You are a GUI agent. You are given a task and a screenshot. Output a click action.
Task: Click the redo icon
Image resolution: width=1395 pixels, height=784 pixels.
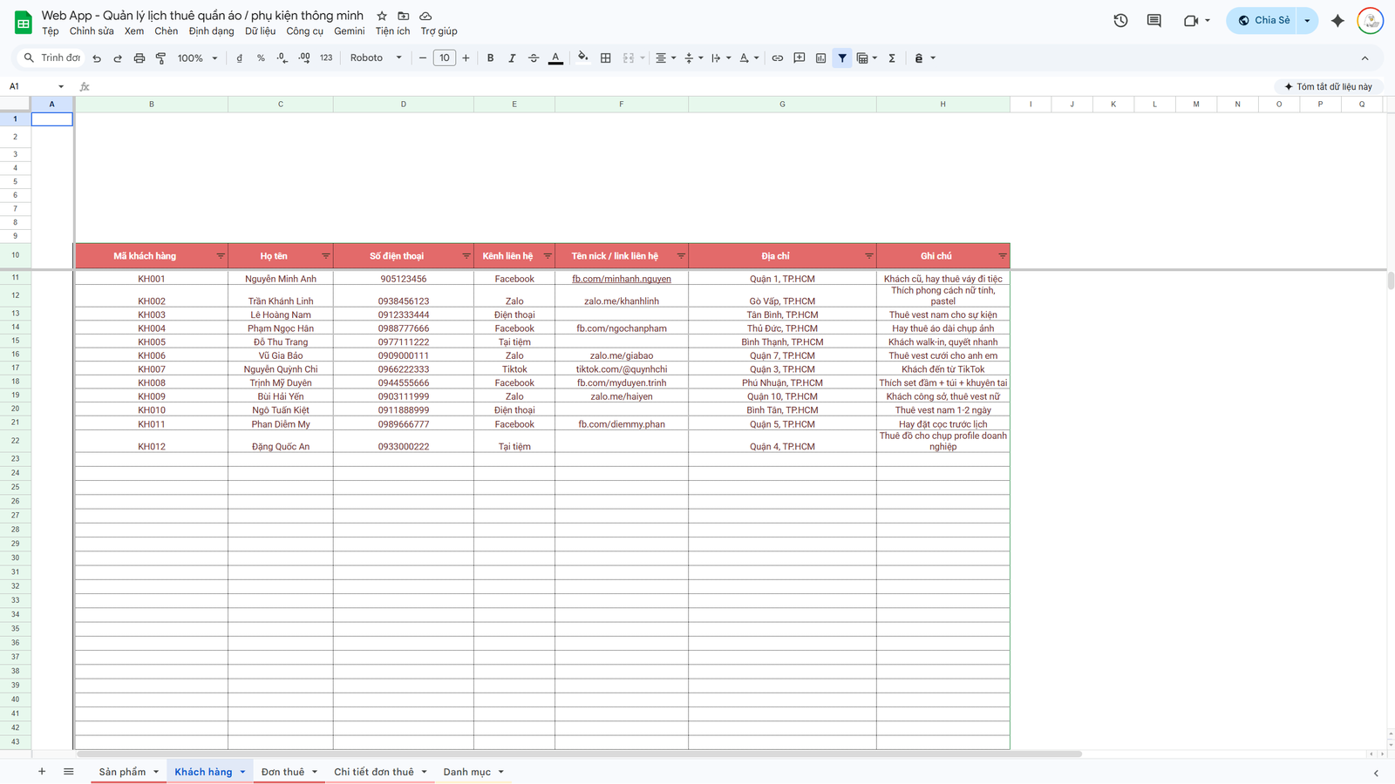point(118,58)
